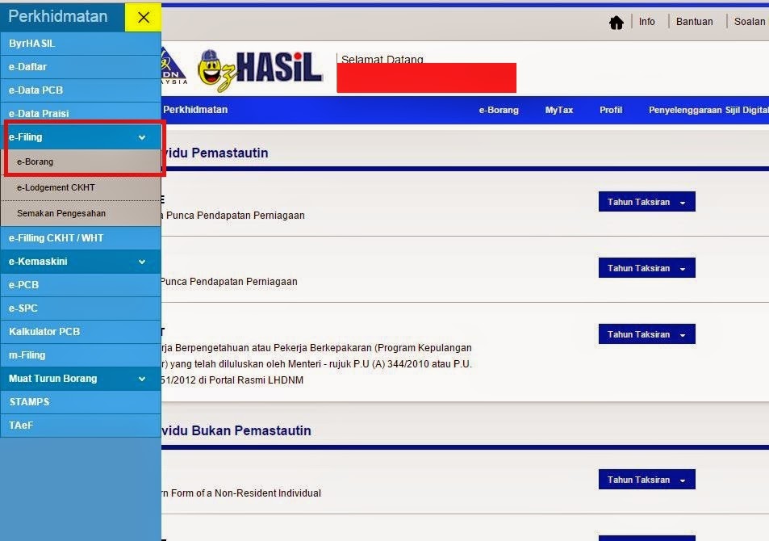Open first Tahun Taksiran dropdown under Pemastautin
Image resolution: width=769 pixels, height=541 pixels.
[x=647, y=202]
